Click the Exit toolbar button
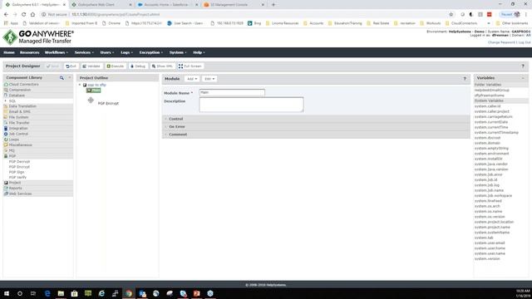Image resolution: width=532 pixels, height=299 pixels. (x=71, y=66)
